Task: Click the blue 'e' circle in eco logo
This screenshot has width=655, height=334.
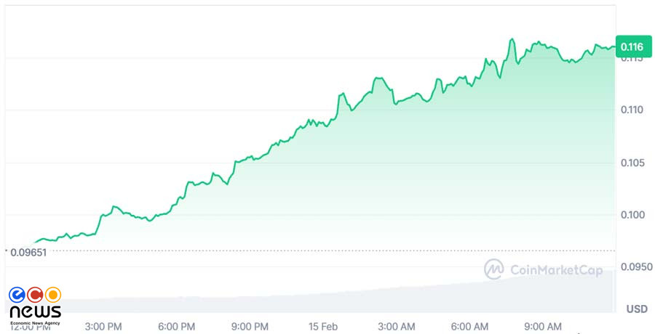Action: pos(17,295)
